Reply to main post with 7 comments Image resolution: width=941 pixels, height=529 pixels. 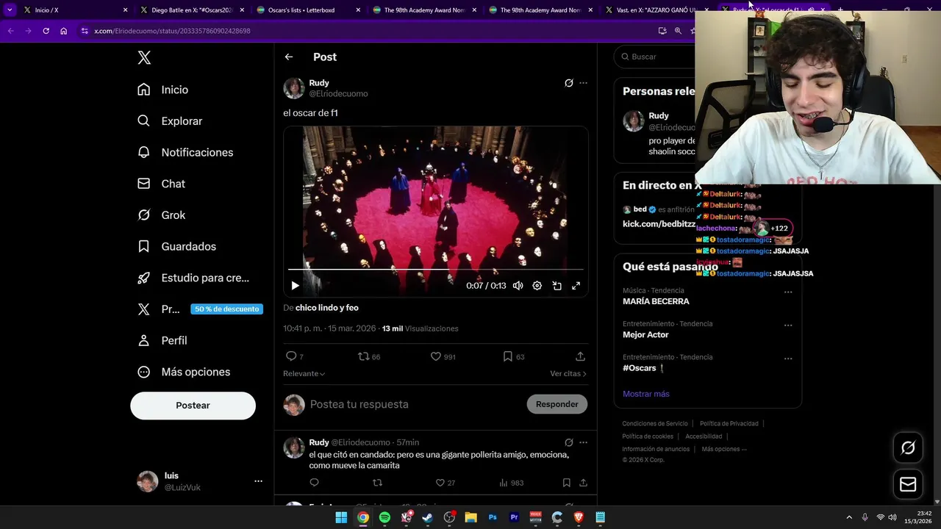coord(294,356)
